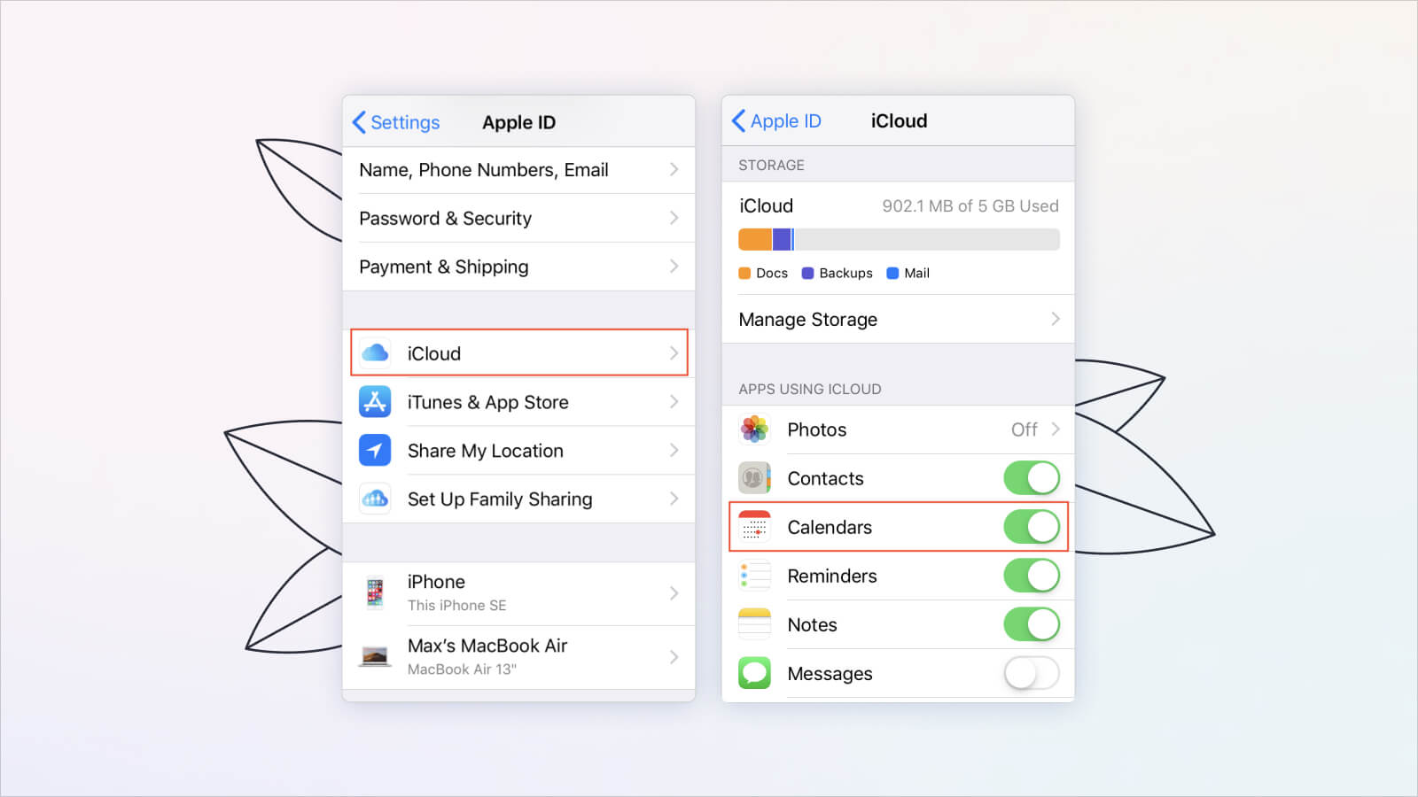Click the iTunes & App Store icon
The width and height of the screenshot is (1418, 797).
click(x=375, y=402)
